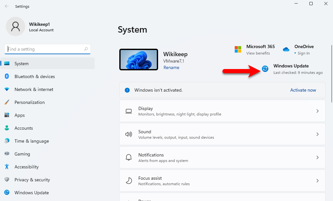The width and height of the screenshot is (333, 201).
Task: Click the Apps icon in sidebar
Action: point(7,115)
